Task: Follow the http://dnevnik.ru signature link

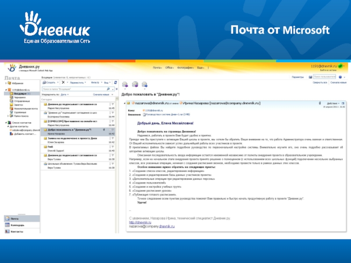Action: pos(140,222)
